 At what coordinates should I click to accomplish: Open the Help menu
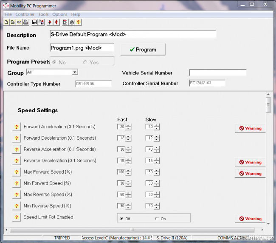click(x=76, y=14)
